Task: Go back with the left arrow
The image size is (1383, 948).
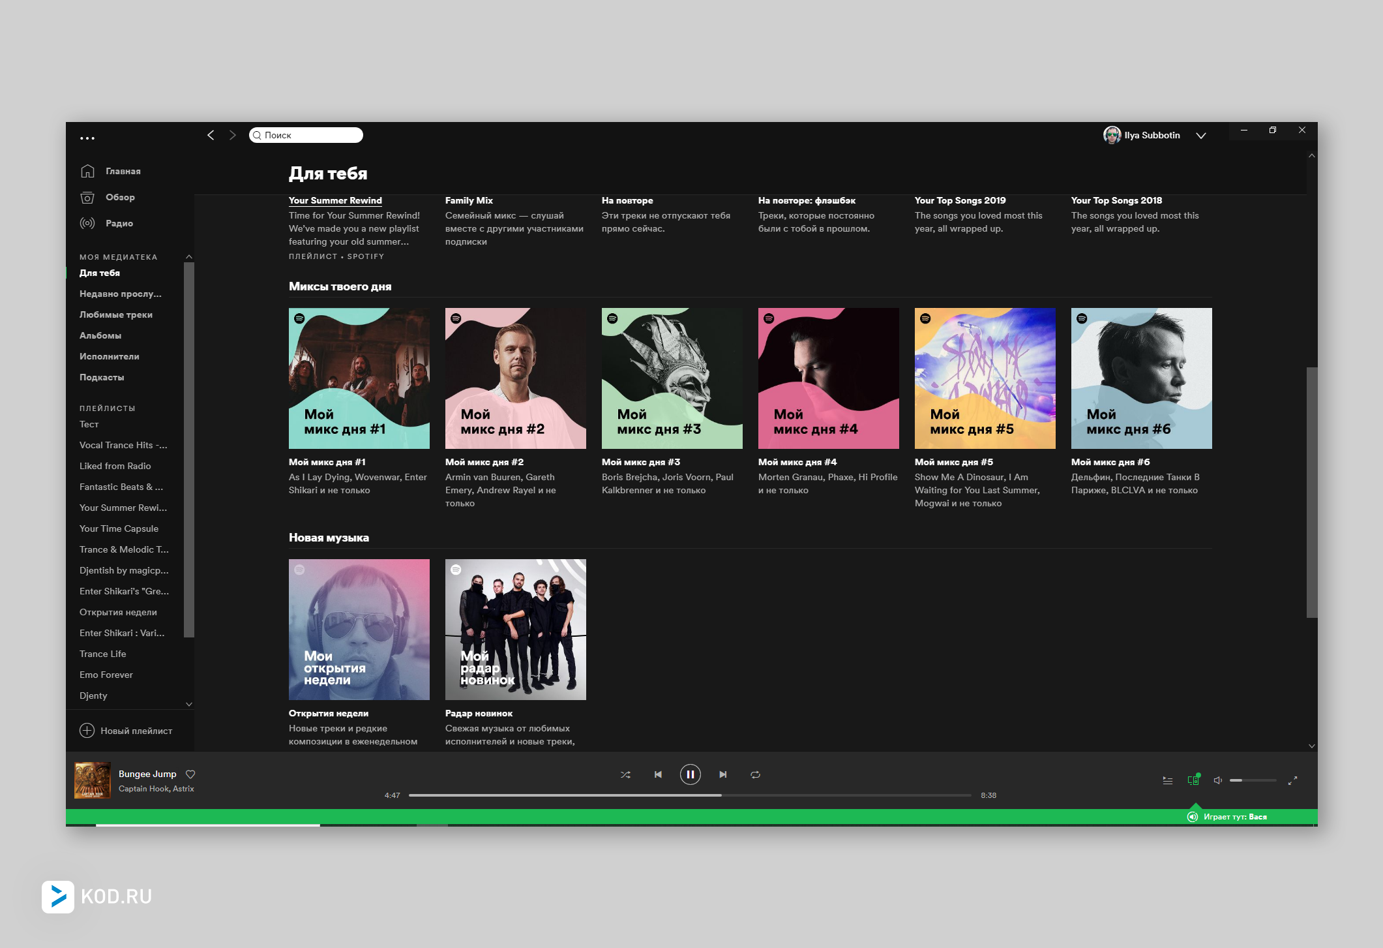Action: (211, 135)
